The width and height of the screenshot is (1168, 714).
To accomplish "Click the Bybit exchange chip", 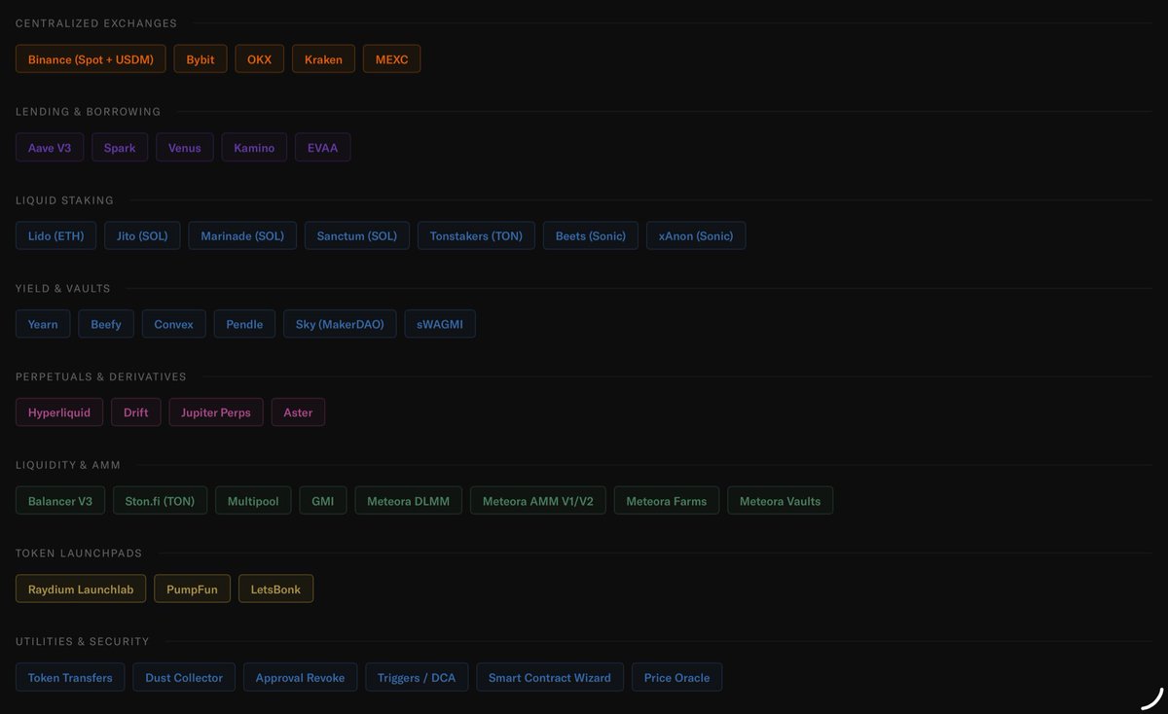I will click(201, 59).
